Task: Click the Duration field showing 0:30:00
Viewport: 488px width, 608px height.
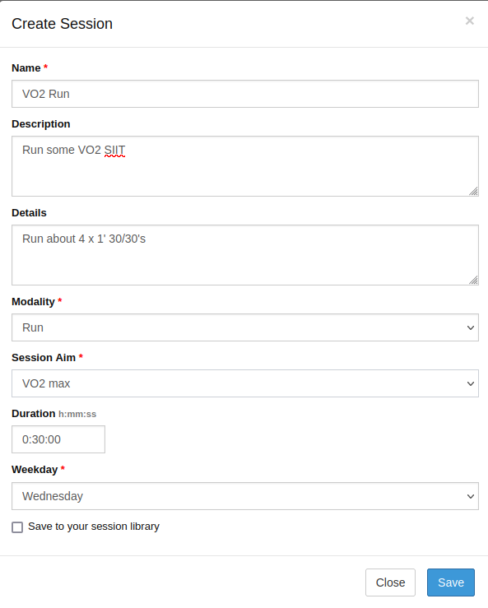Action: pos(58,439)
